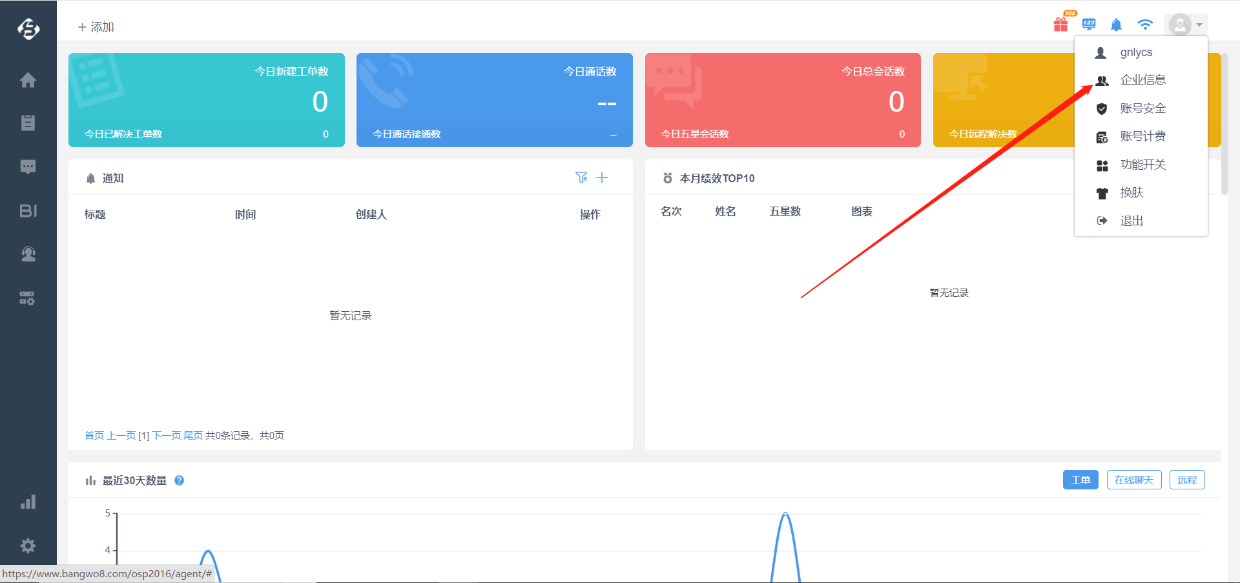Open the chat message sidebar icon
The height and width of the screenshot is (583, 1240).
[x=28, y=167]
